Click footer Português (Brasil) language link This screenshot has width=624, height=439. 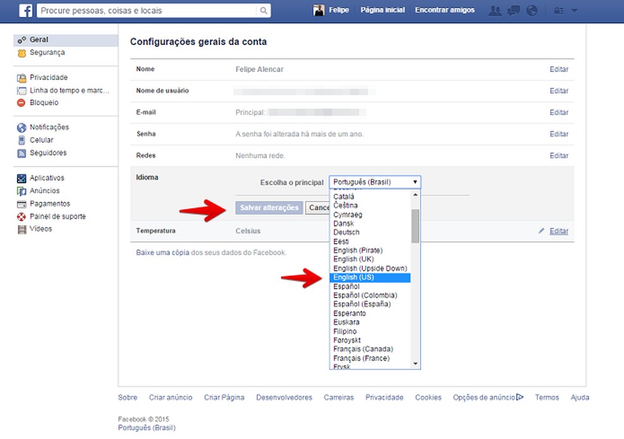146,428
